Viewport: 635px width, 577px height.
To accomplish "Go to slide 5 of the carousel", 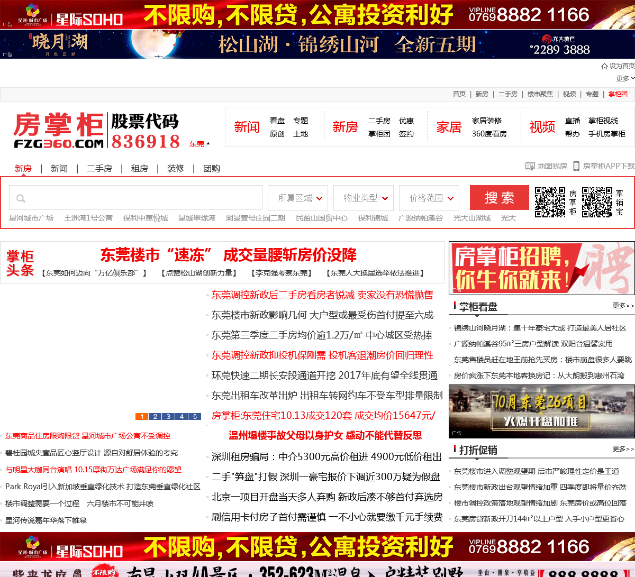I will (x=195, y=417).
